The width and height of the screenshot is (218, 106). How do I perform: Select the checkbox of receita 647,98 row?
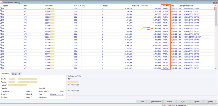[x=1, y=14]
